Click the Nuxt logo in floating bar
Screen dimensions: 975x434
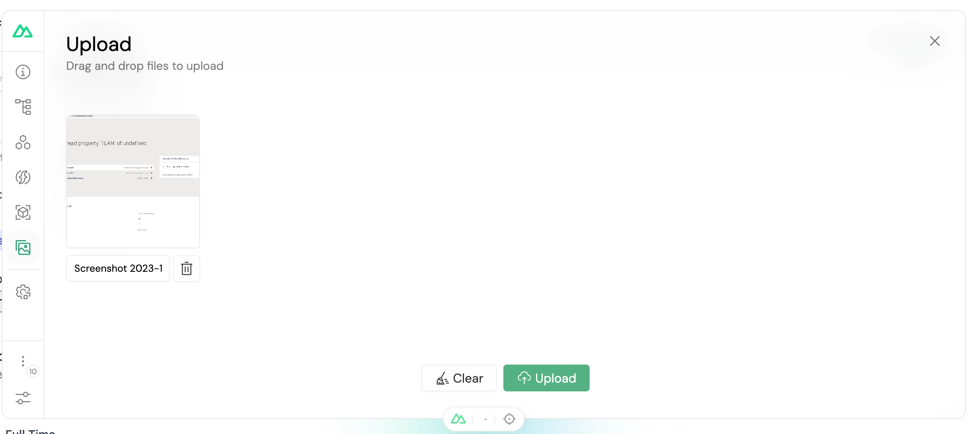click(x=458, y=419)
